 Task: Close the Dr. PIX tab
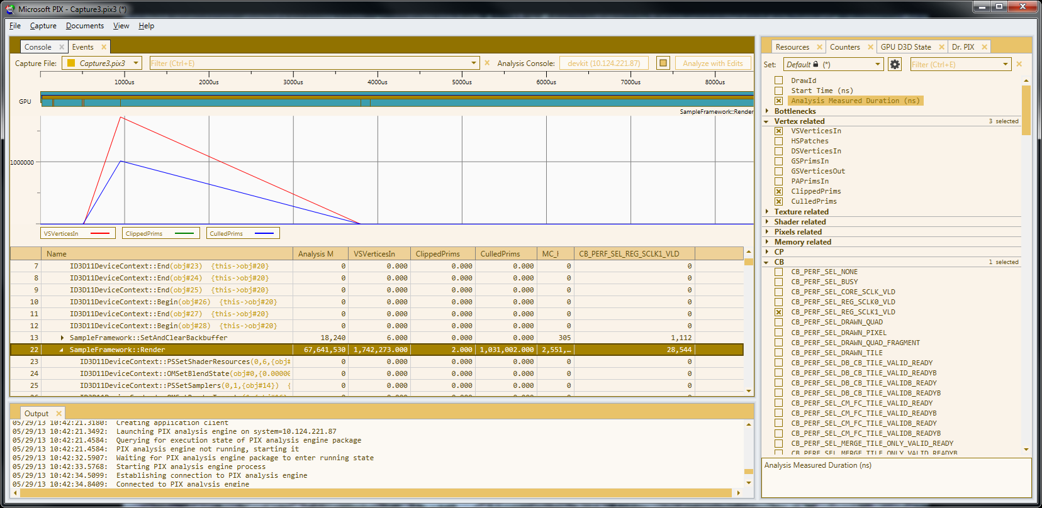point(984,47)
